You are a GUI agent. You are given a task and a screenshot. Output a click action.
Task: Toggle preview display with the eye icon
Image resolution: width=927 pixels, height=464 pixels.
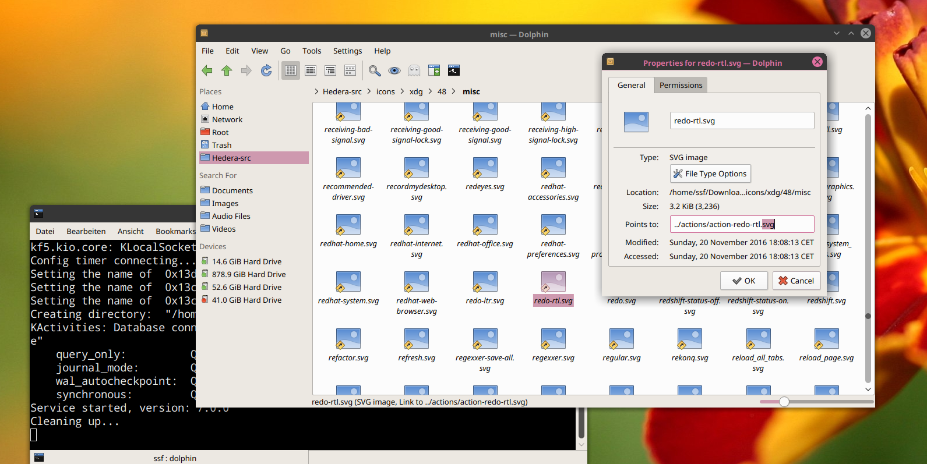point(394,70)
